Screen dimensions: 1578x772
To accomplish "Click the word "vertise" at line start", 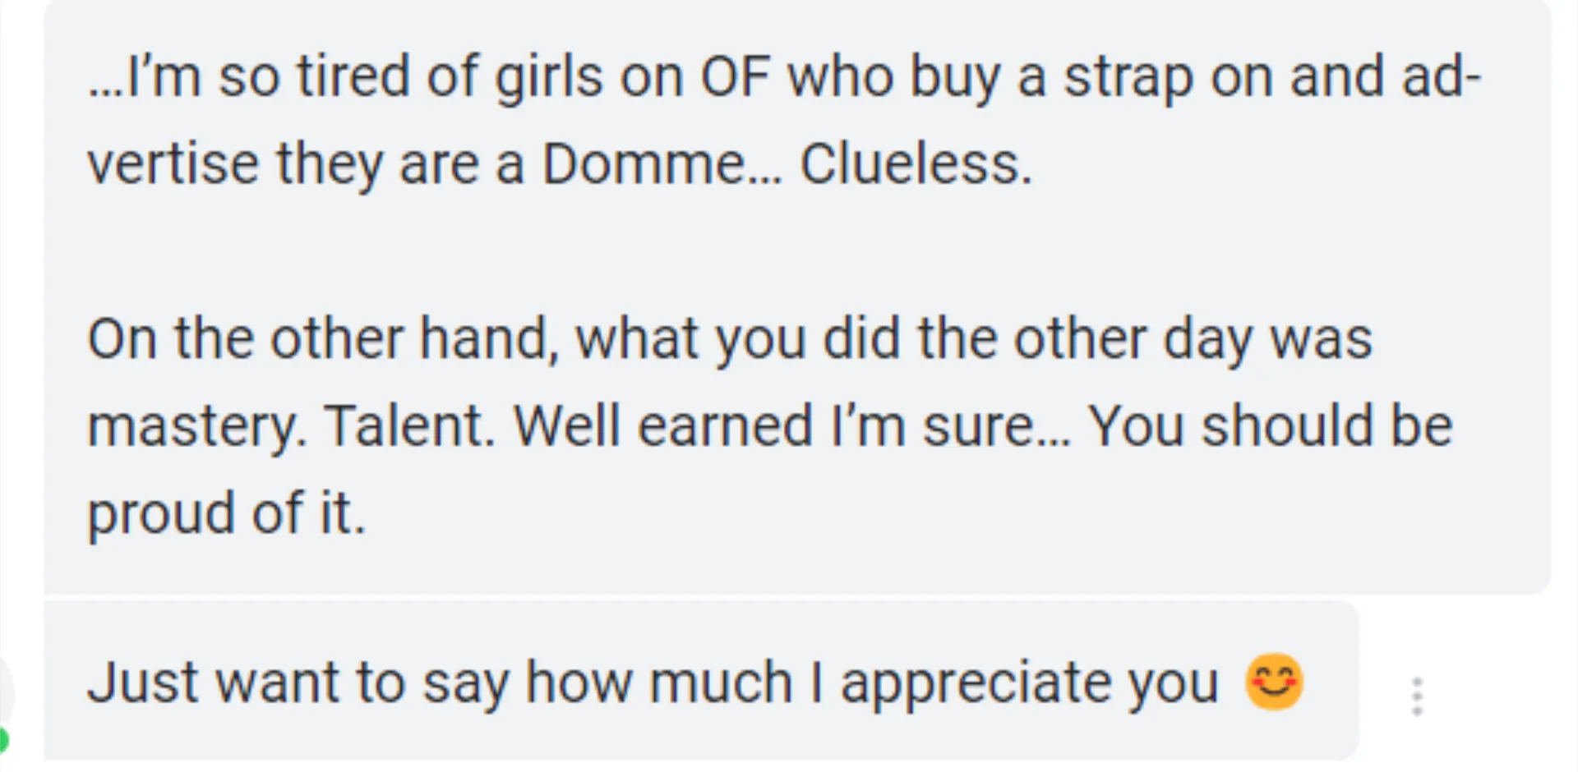I will pyautogui.click(x=172, y=163).
